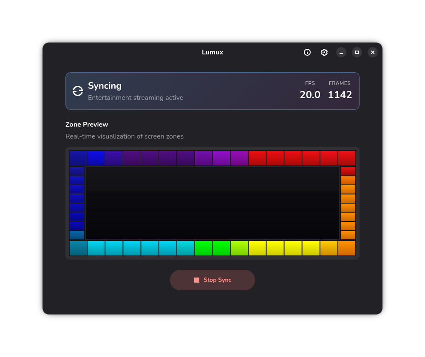This screenshot has height=357, width=425.
Task: Open settings with the gear icon
Action: coord(324,52)
